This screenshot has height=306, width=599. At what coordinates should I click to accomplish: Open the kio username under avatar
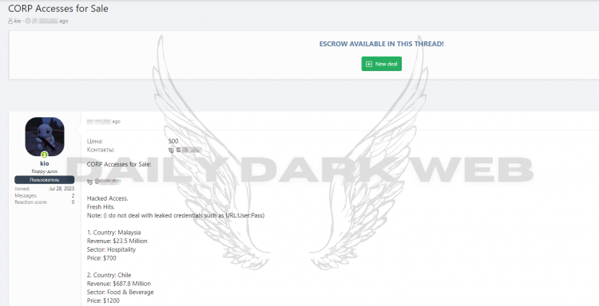[45, 163]
